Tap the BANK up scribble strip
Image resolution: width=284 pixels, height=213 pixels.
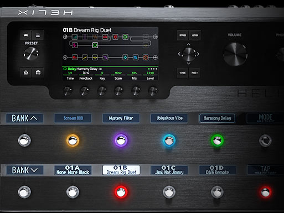(x=24, y=118)
